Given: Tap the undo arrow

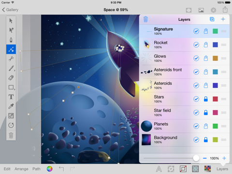Looking at the screenshot, I should point(61,169).
